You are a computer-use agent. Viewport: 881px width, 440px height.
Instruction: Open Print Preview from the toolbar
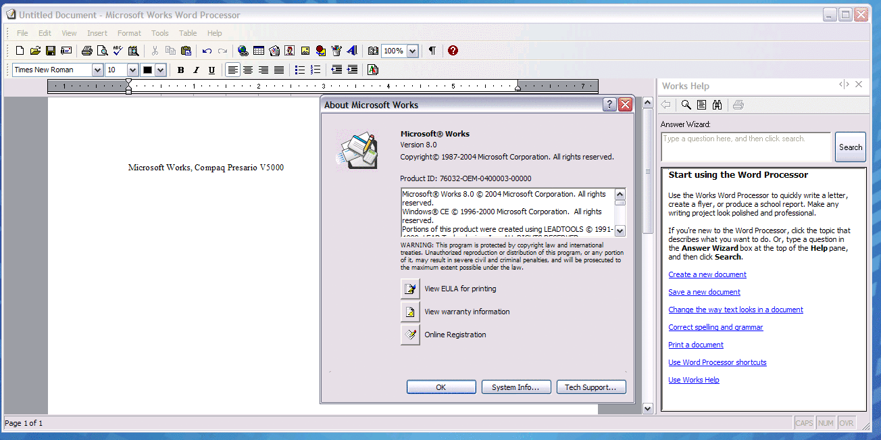click(x=102, y=51)
